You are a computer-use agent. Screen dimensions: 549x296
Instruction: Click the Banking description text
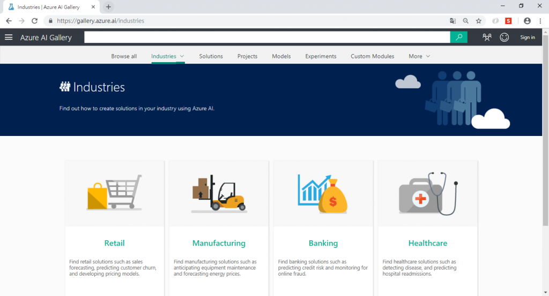[x=323, y=268]
